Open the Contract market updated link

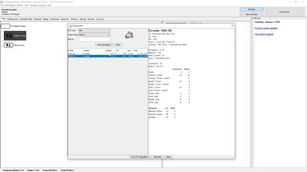click(266, 28)
